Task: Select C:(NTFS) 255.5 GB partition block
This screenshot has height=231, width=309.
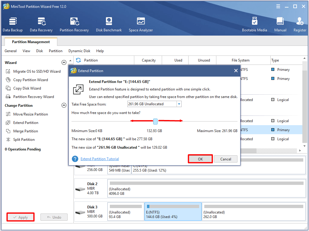Action: point(218,170)
